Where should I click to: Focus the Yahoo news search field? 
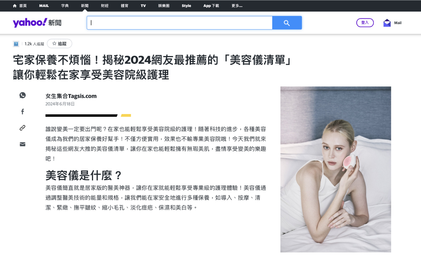(x=179, y=23)
